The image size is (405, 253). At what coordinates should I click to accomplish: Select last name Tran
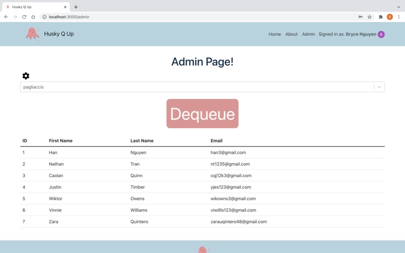[135, 164]
